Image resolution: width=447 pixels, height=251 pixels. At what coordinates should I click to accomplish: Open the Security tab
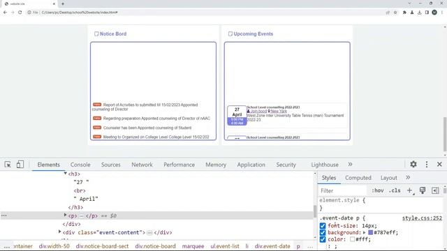tap(286, 165)
